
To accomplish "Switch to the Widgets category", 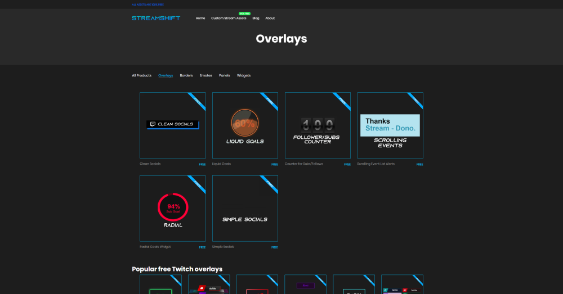I will coord(244,75).
